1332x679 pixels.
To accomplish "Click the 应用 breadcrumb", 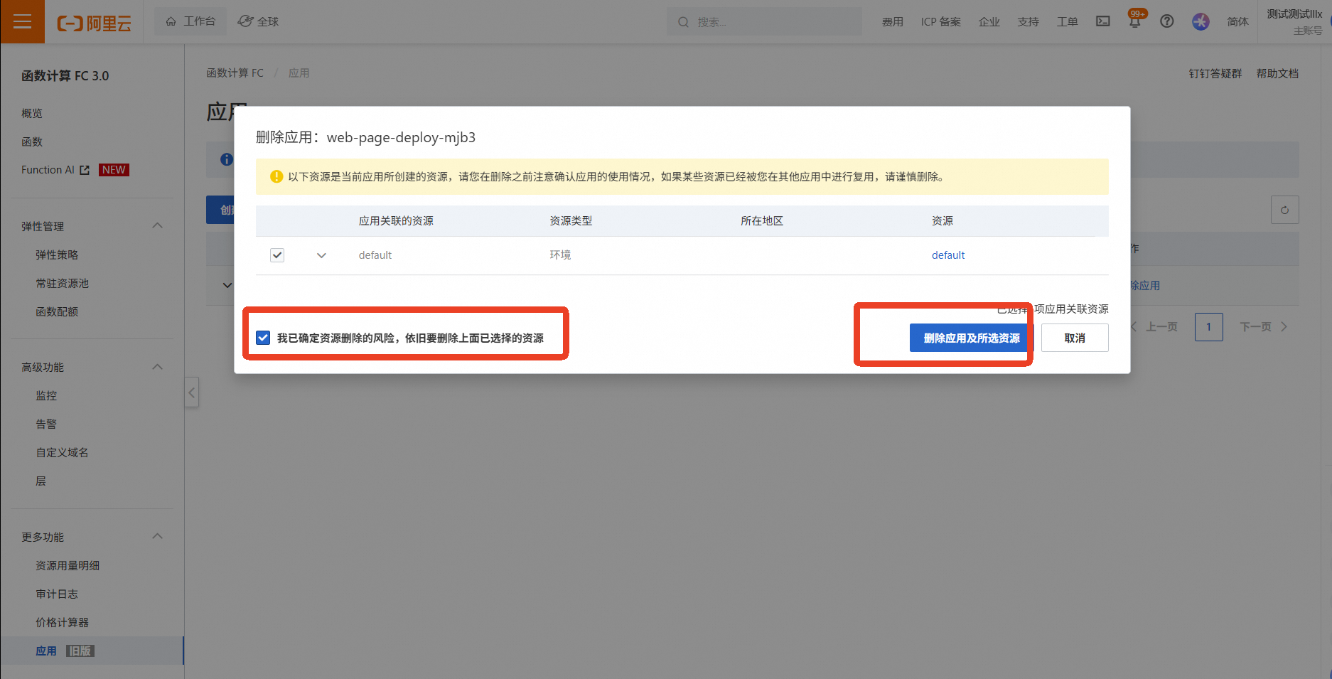I will tap(299, 73).
